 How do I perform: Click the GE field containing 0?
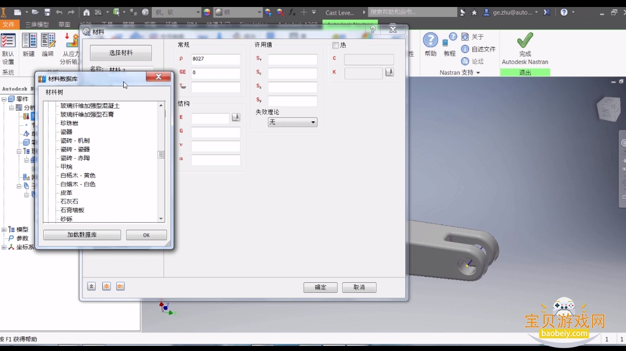point(215,72)
